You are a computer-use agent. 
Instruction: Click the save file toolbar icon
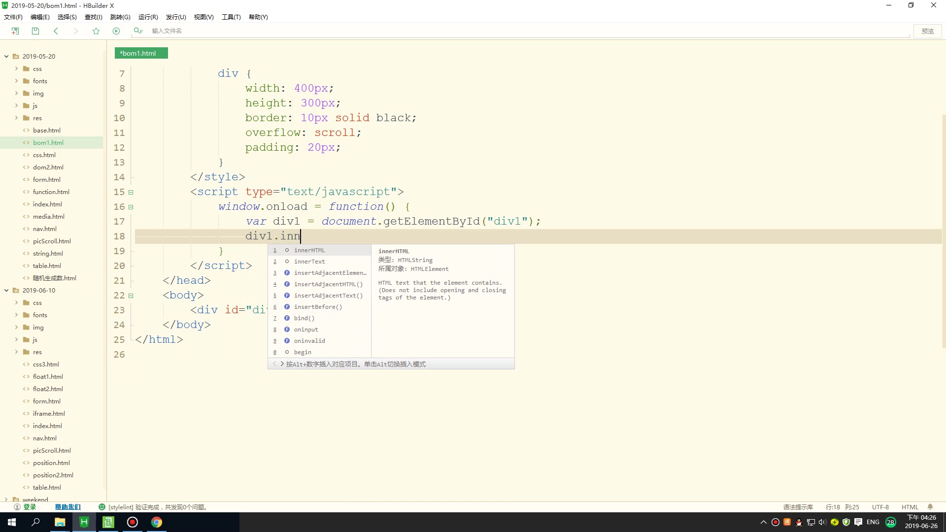point(35,31)
